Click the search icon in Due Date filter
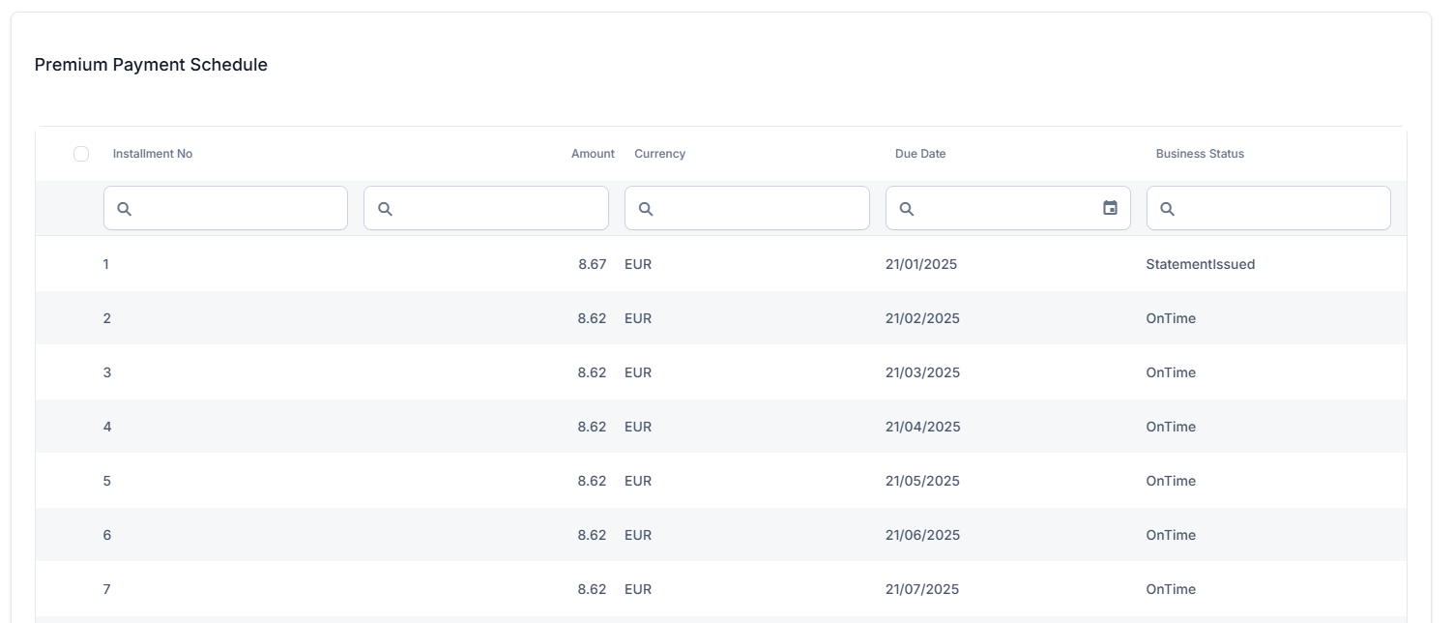This screenshot has height=623, width=1453. 907,209
